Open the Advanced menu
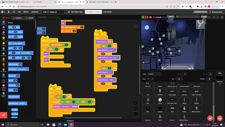Screen dimensions: 225x127 pos(35,12)
